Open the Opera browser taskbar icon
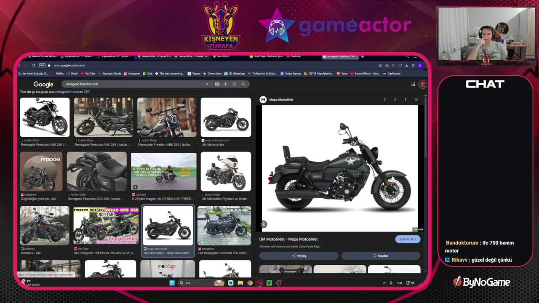539x303 pixels. (x=259, y=283)
